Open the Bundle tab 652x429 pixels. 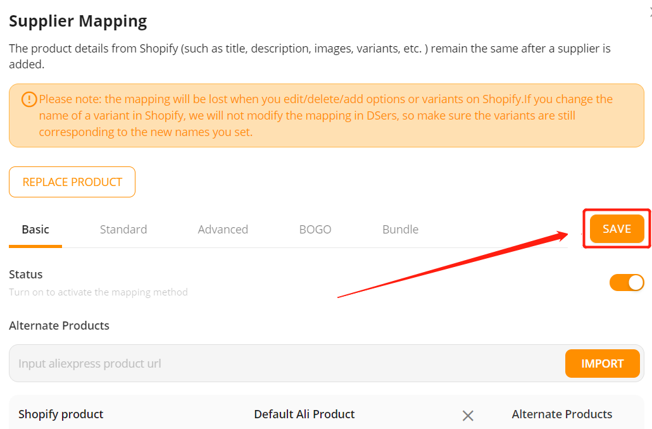pyautogui.click(x=401, y=230)
